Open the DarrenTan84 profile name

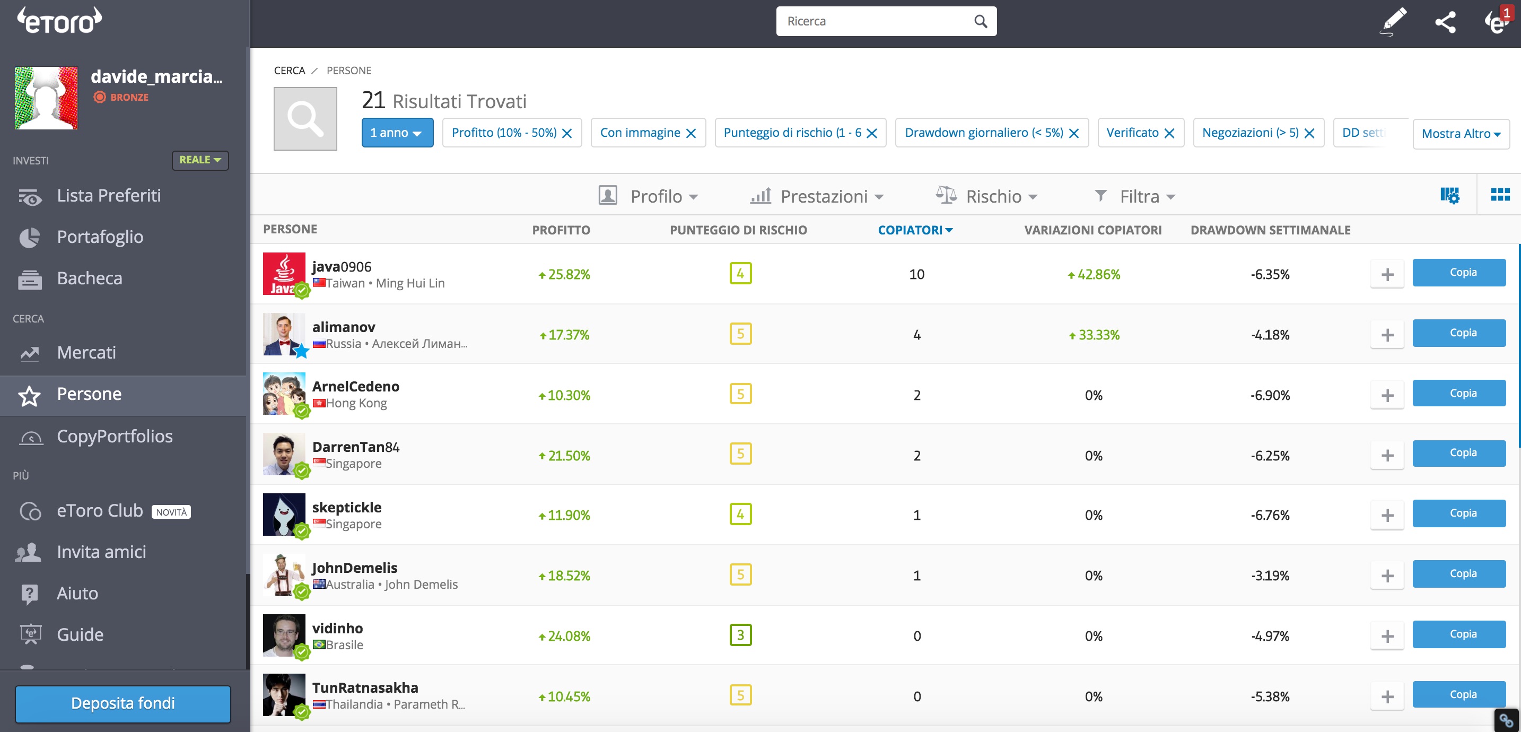pos(356,447)
